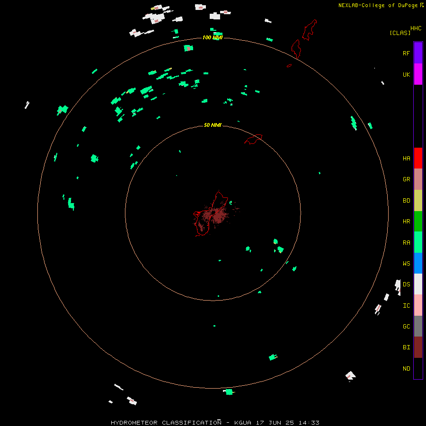This screenshot has height=426, width=426.
Task: Pick the dusty pink GR swatch
Action: (x=418, y=179)
